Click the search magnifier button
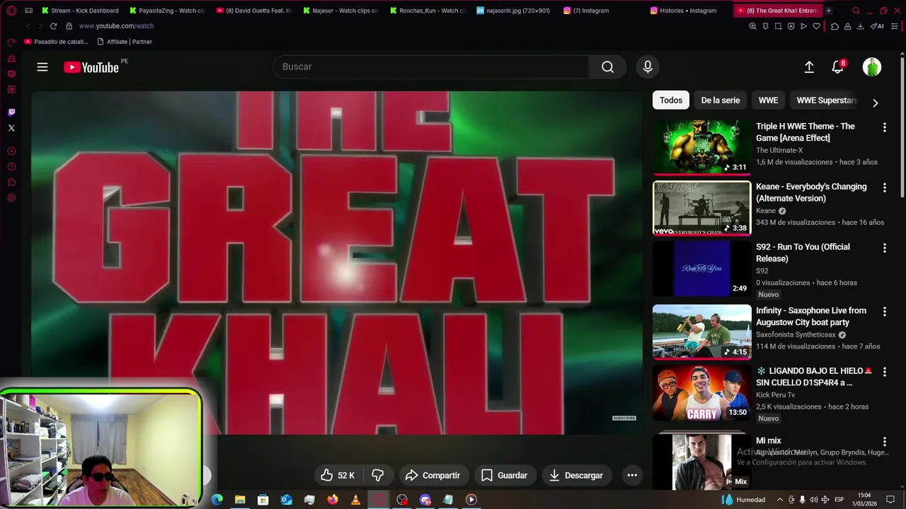 (607, 66)
